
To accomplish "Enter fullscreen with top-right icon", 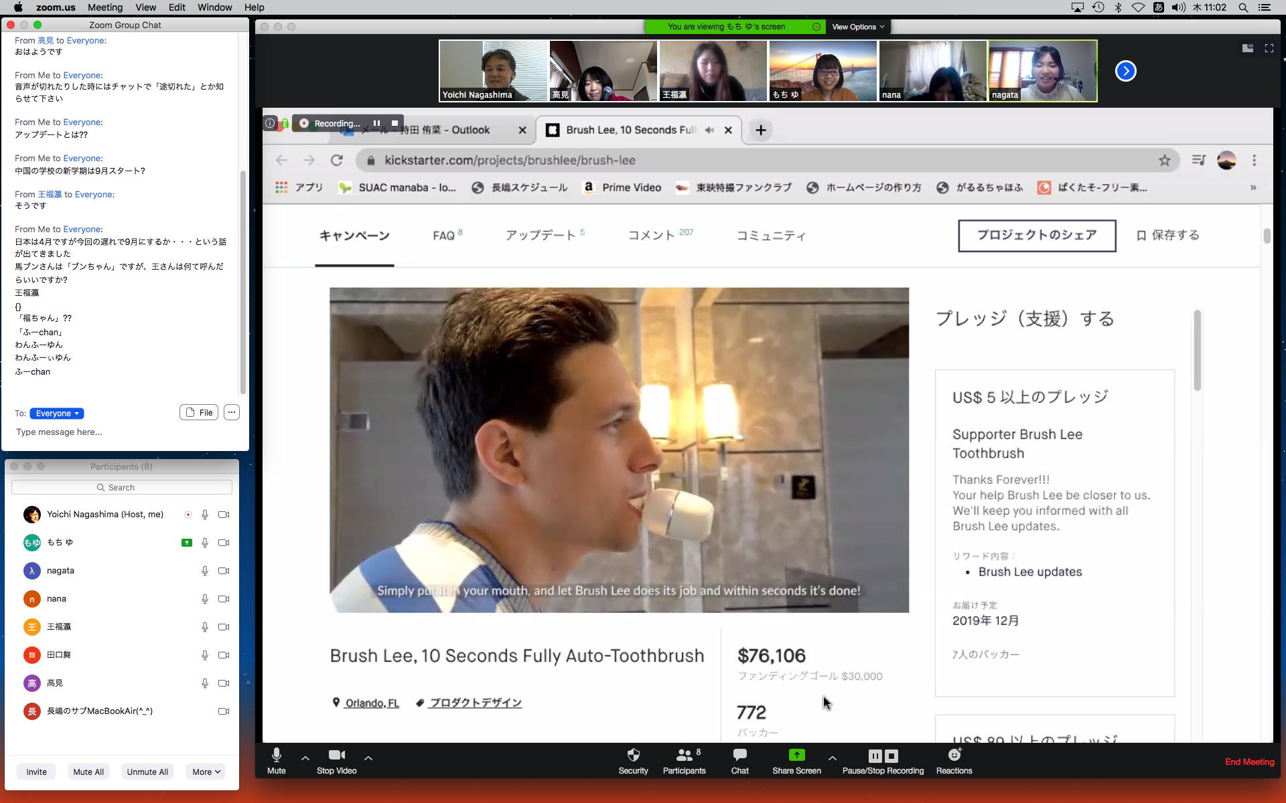I will [x=1269, y=48].
